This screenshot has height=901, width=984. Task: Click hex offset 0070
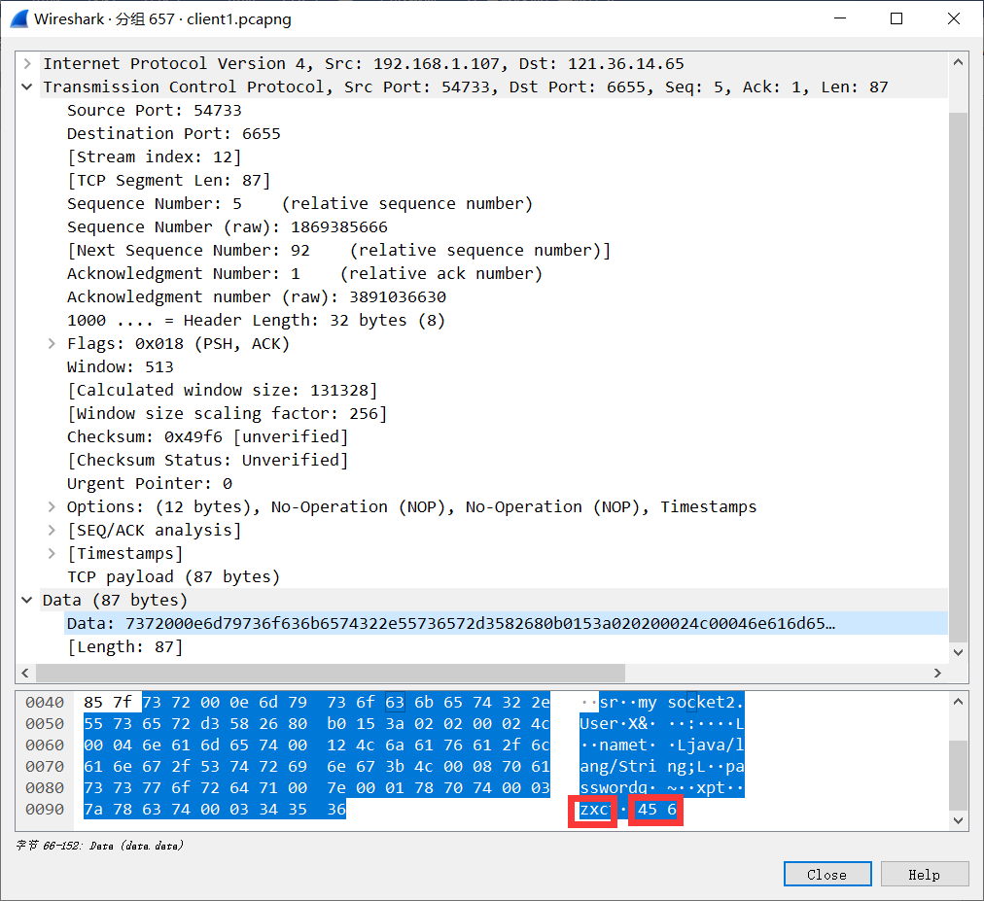pos(45,766)
